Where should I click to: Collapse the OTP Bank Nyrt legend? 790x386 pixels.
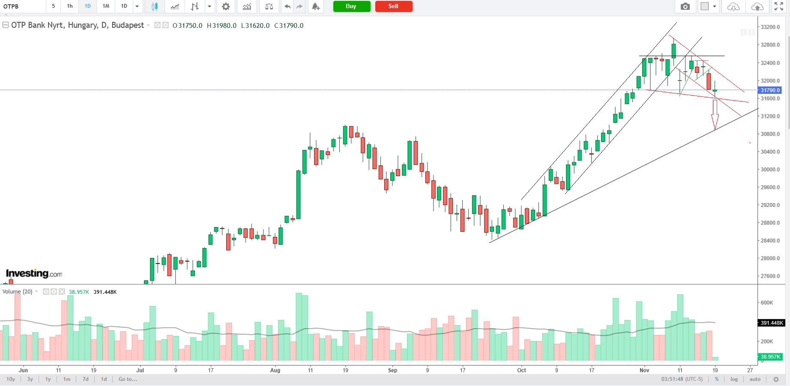coord(6,25)
